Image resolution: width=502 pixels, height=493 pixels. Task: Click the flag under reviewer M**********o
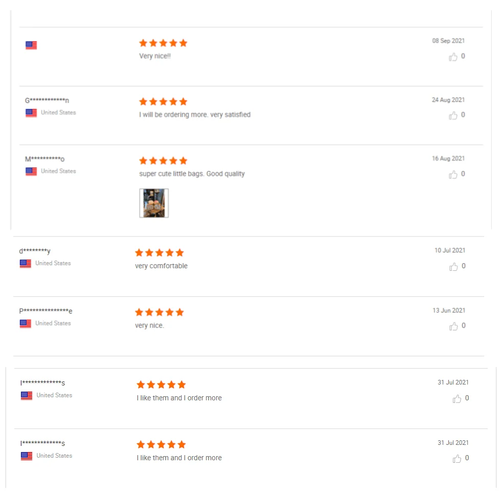point(31,172)
